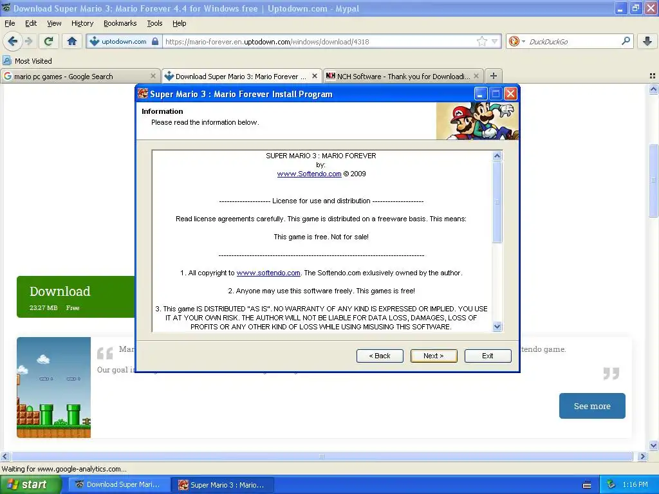Open the Most Visited bookmarks folder
The width and height of the screenshot is (659, 494).
click(27, 61)
